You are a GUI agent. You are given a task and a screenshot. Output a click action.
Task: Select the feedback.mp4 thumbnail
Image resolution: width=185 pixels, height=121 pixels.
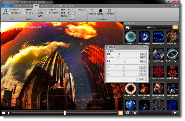[172, 54]
